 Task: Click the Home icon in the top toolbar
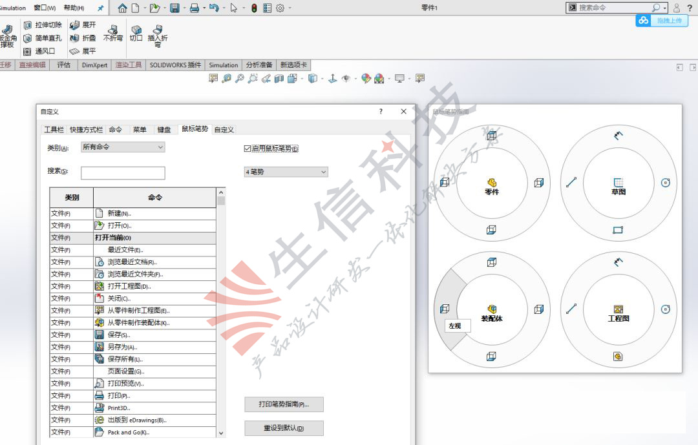(123, 8)
